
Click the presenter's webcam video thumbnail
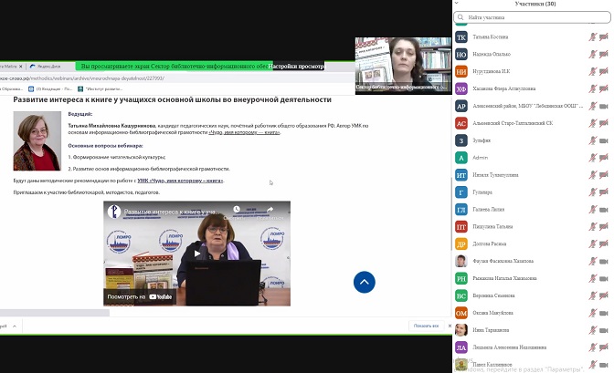403,66
